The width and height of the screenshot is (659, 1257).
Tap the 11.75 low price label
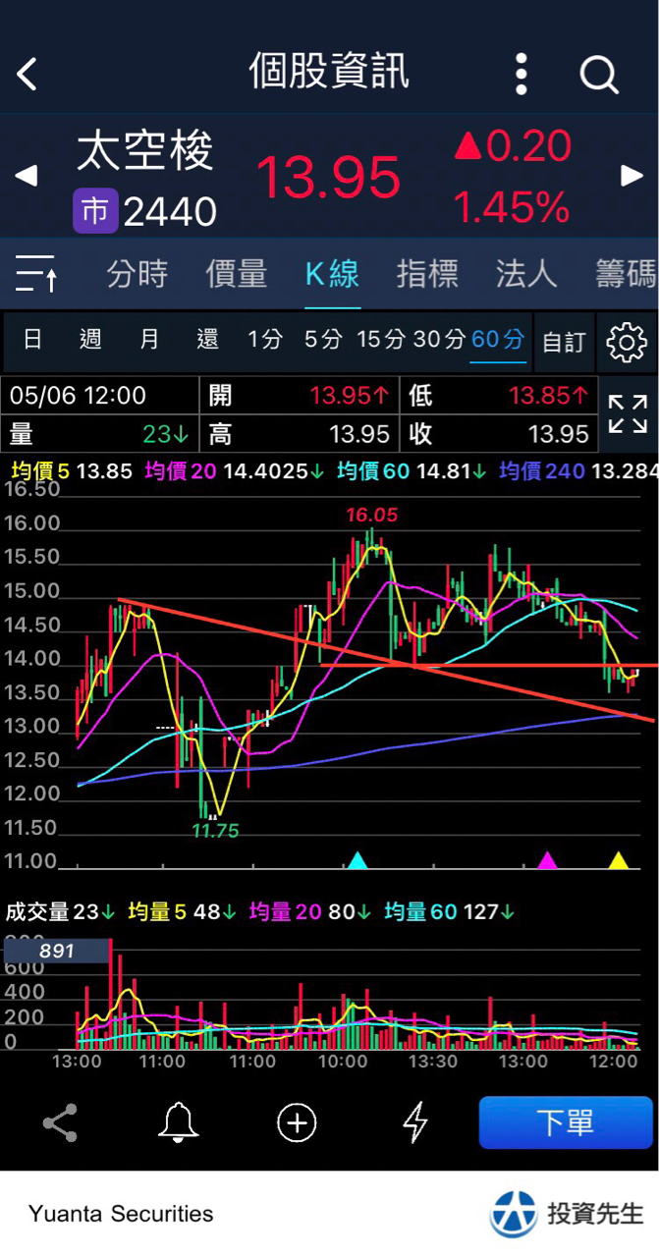tap(215, 831)
